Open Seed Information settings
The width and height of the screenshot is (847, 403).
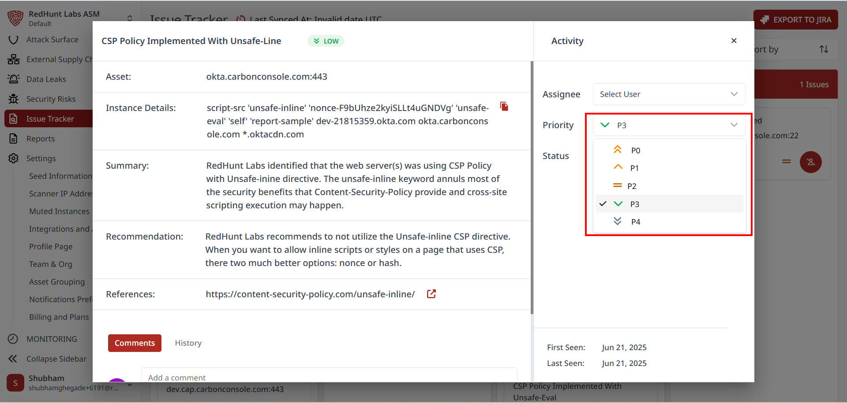(x=60, y=176)
